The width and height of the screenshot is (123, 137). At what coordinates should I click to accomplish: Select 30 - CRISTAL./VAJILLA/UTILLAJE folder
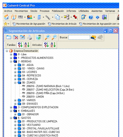[41, 129]
